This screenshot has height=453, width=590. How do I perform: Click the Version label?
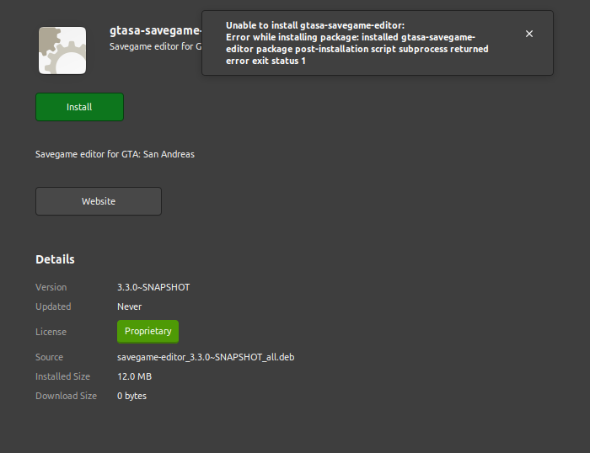51,287
